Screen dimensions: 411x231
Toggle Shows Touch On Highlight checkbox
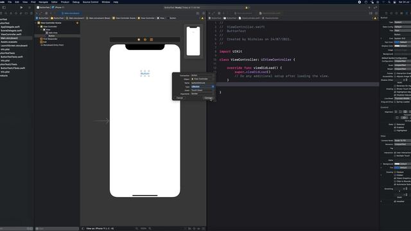(x=395, y=89)
